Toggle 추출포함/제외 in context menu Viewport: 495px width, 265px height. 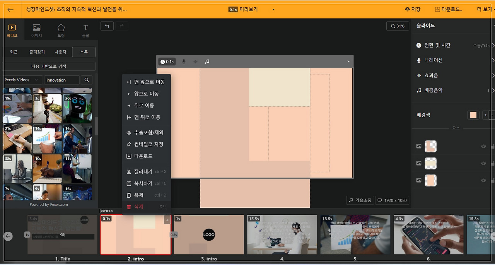tap(146, 133)
